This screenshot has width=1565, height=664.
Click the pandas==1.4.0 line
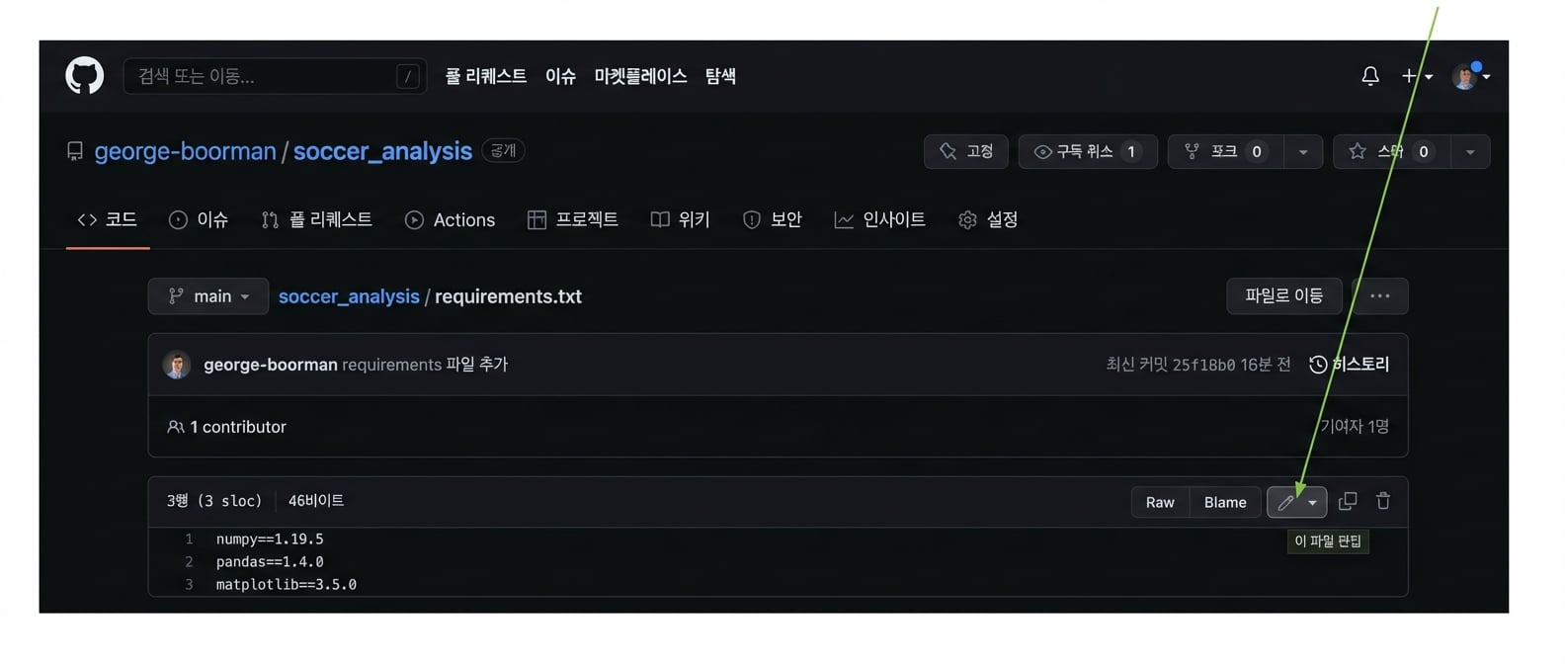point(270,562)
